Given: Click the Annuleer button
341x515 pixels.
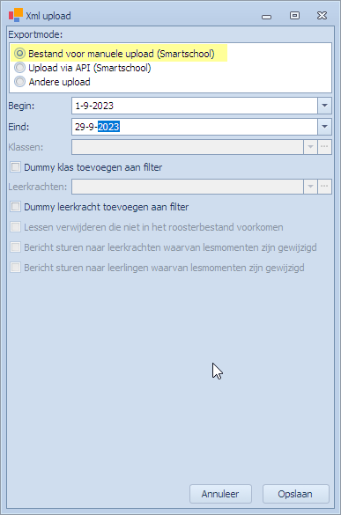Looking at the screenshot, I should (220, 494).
